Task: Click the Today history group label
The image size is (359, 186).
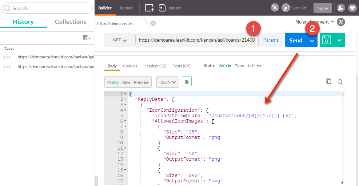Action: [x=9, y=48]
